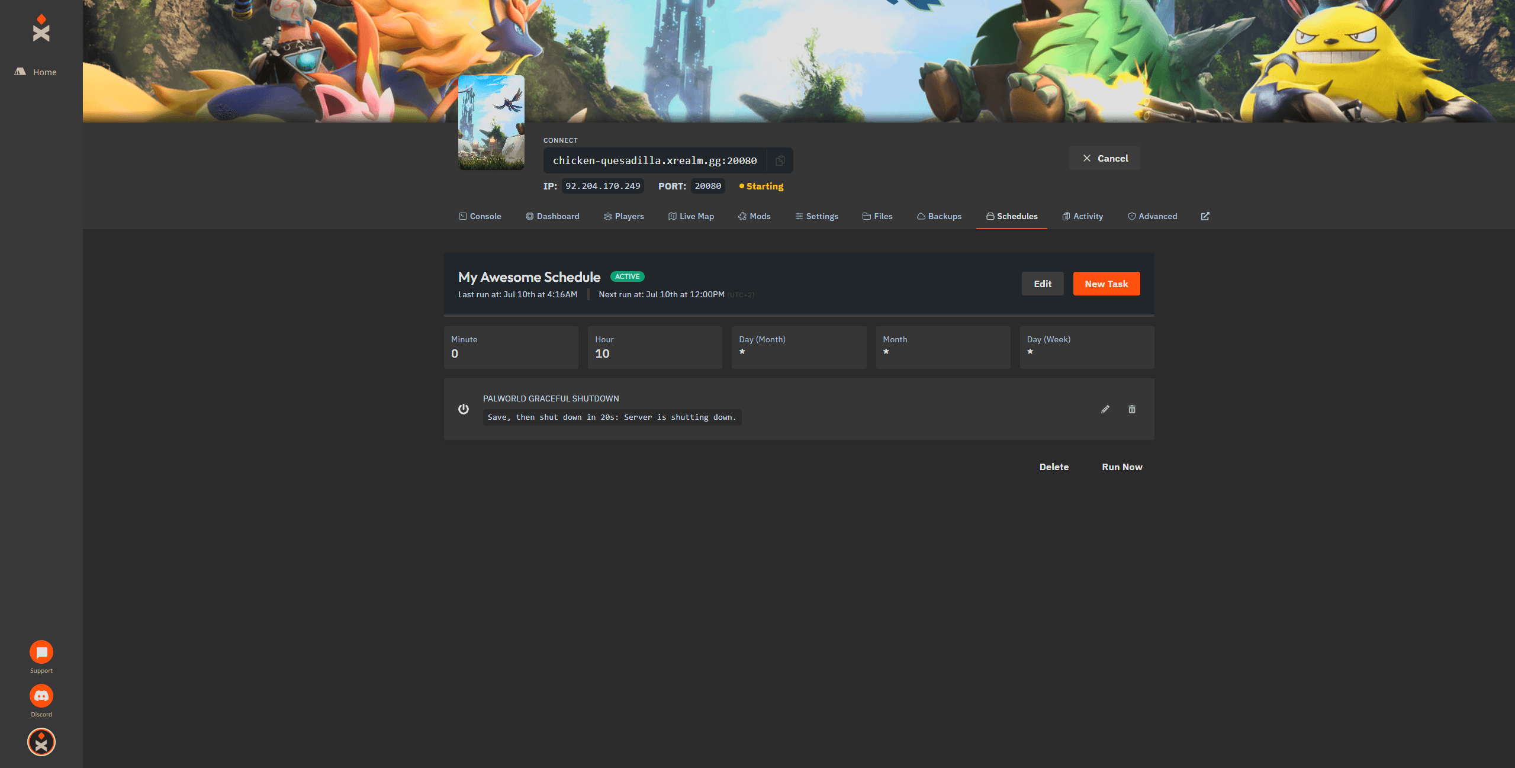1515x768 pixels.
Task: Open the Advanced tab
Action: [x=1152, y=216]
